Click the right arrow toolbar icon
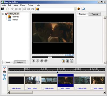This screenshot has width=107, height=96. tap(20, 9)
